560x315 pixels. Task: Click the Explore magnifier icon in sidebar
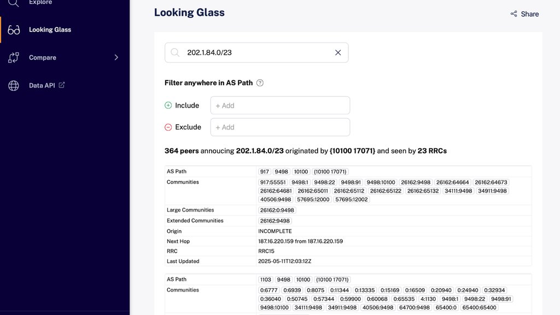tap(13, 3)
